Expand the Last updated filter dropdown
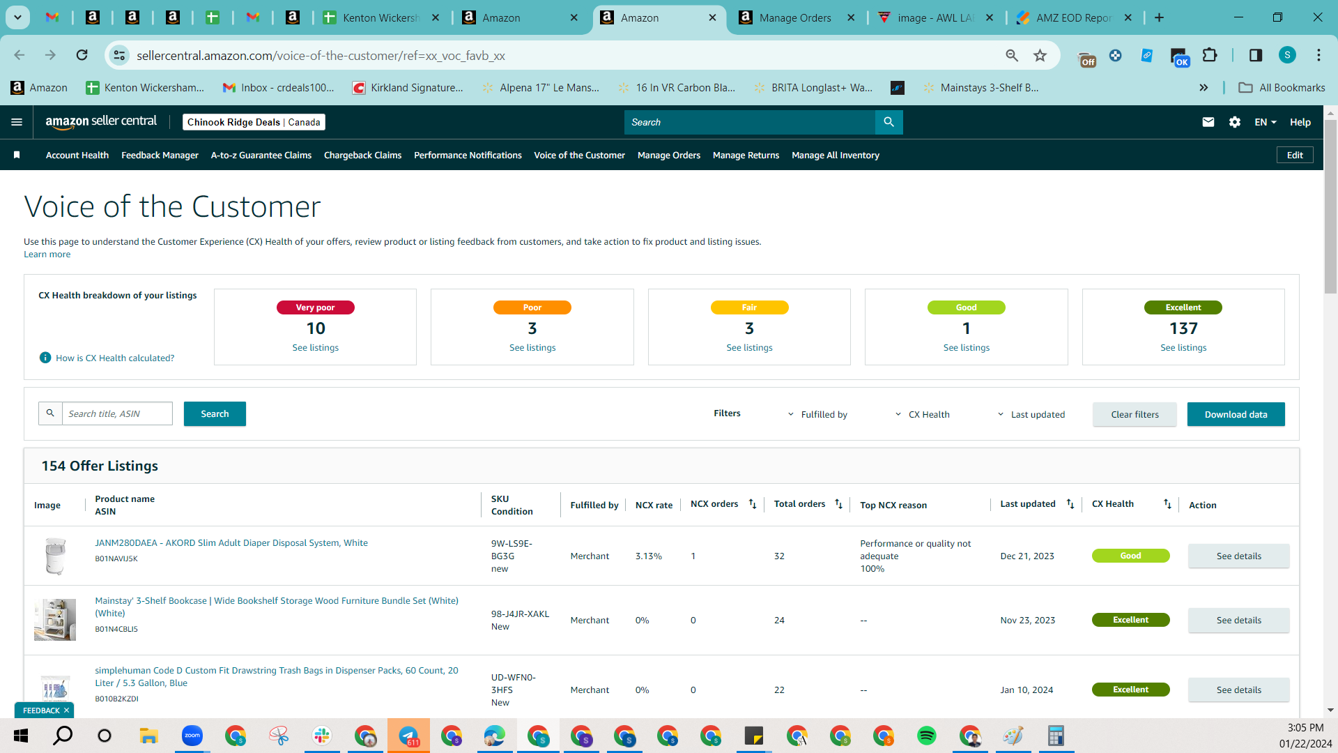This screenshot has height=753, width=1338. tap(1031, 414)
